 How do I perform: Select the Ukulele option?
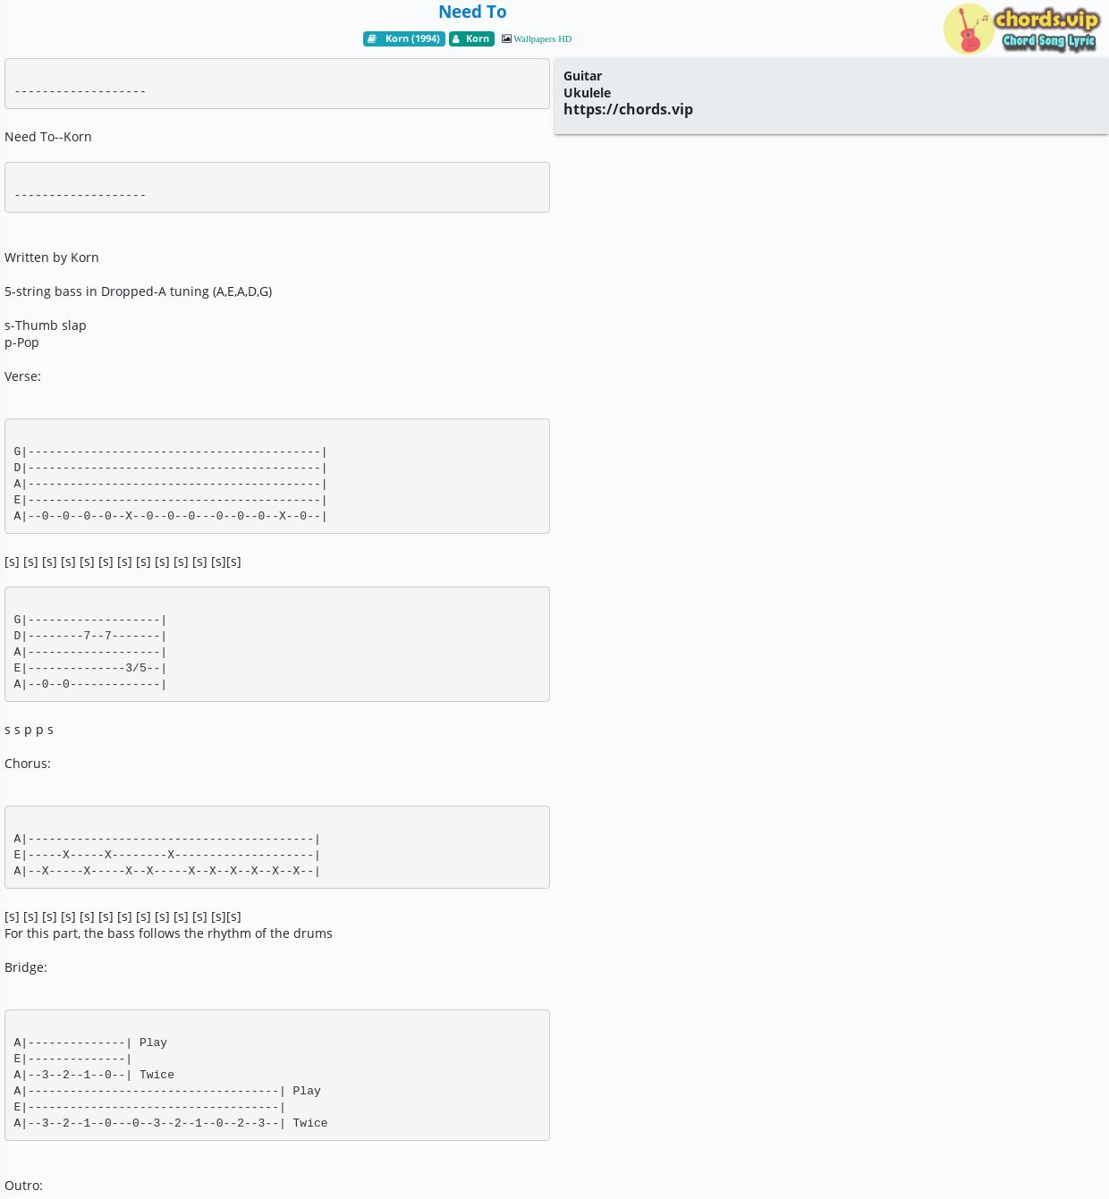point(587,93)
